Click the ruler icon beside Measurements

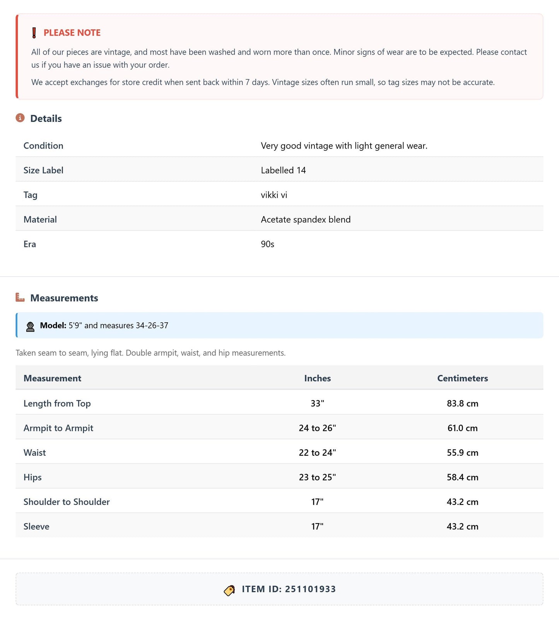pyautogui.click(x=20, y=298)
